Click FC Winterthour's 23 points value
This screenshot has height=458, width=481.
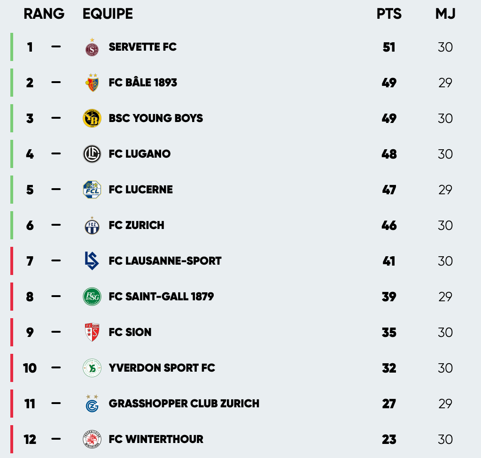pos(389,439)
